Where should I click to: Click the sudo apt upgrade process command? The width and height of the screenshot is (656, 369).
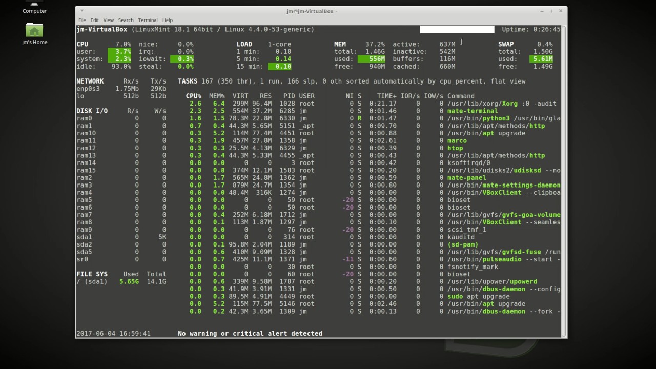click(x=479, y=296)
